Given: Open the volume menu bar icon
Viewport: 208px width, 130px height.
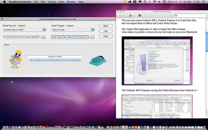Looking at the screenshot, I should point(159,2).
